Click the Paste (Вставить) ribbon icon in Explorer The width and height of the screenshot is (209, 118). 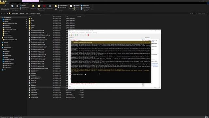pyautogui.click(x=17, y=7)
